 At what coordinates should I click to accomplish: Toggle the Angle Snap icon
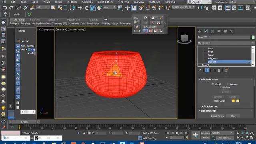coord(148,8)
